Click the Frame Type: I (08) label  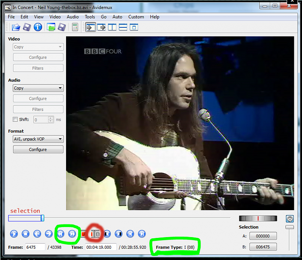click(175, 247)
